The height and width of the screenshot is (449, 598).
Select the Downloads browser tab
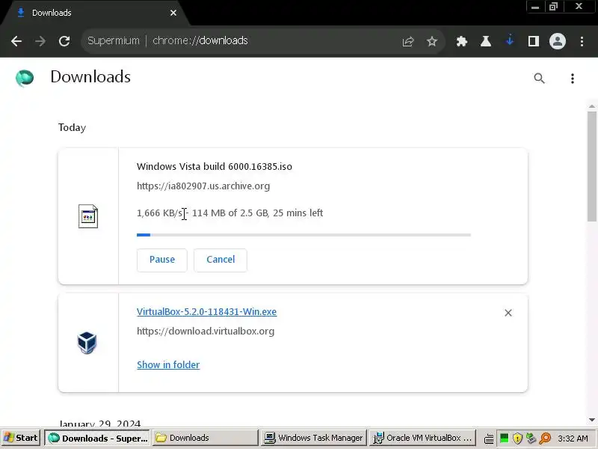[x=96, y=13]
